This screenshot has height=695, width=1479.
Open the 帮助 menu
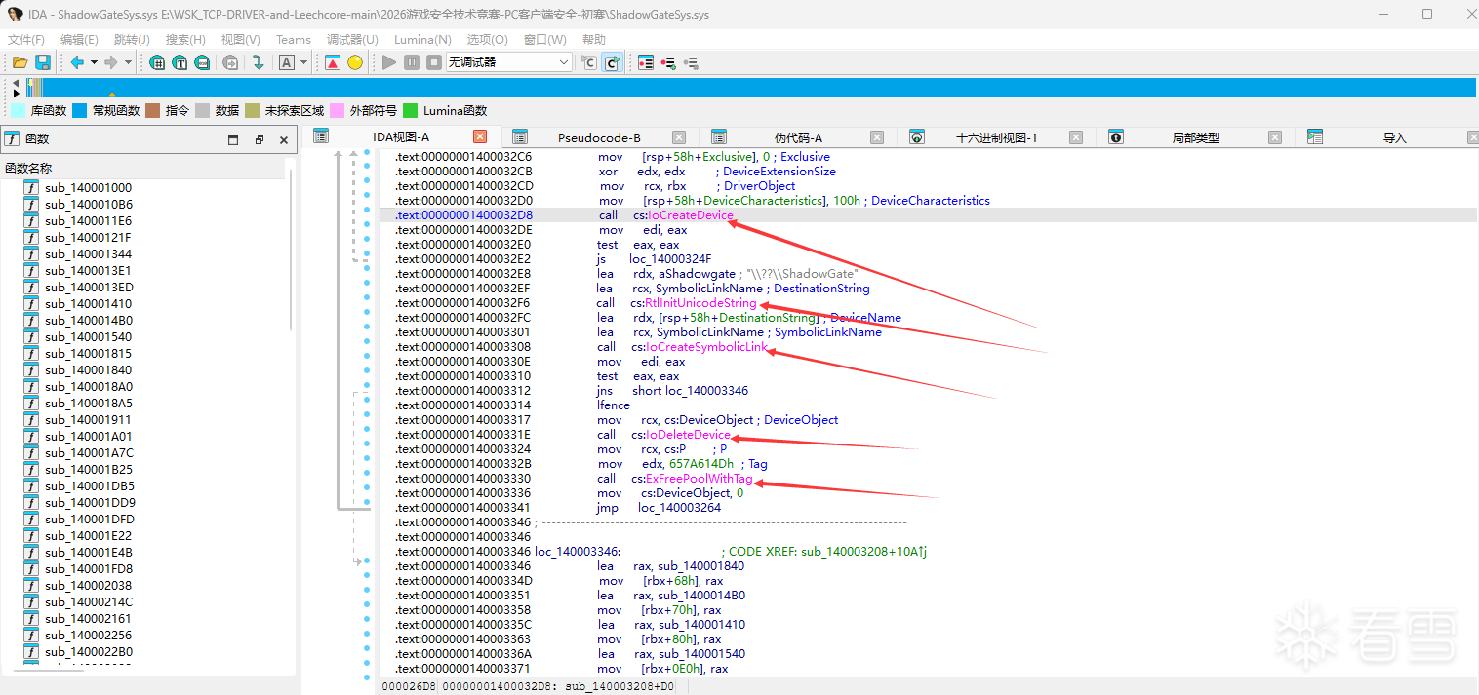pyautogui.click(x=593, y=40)
